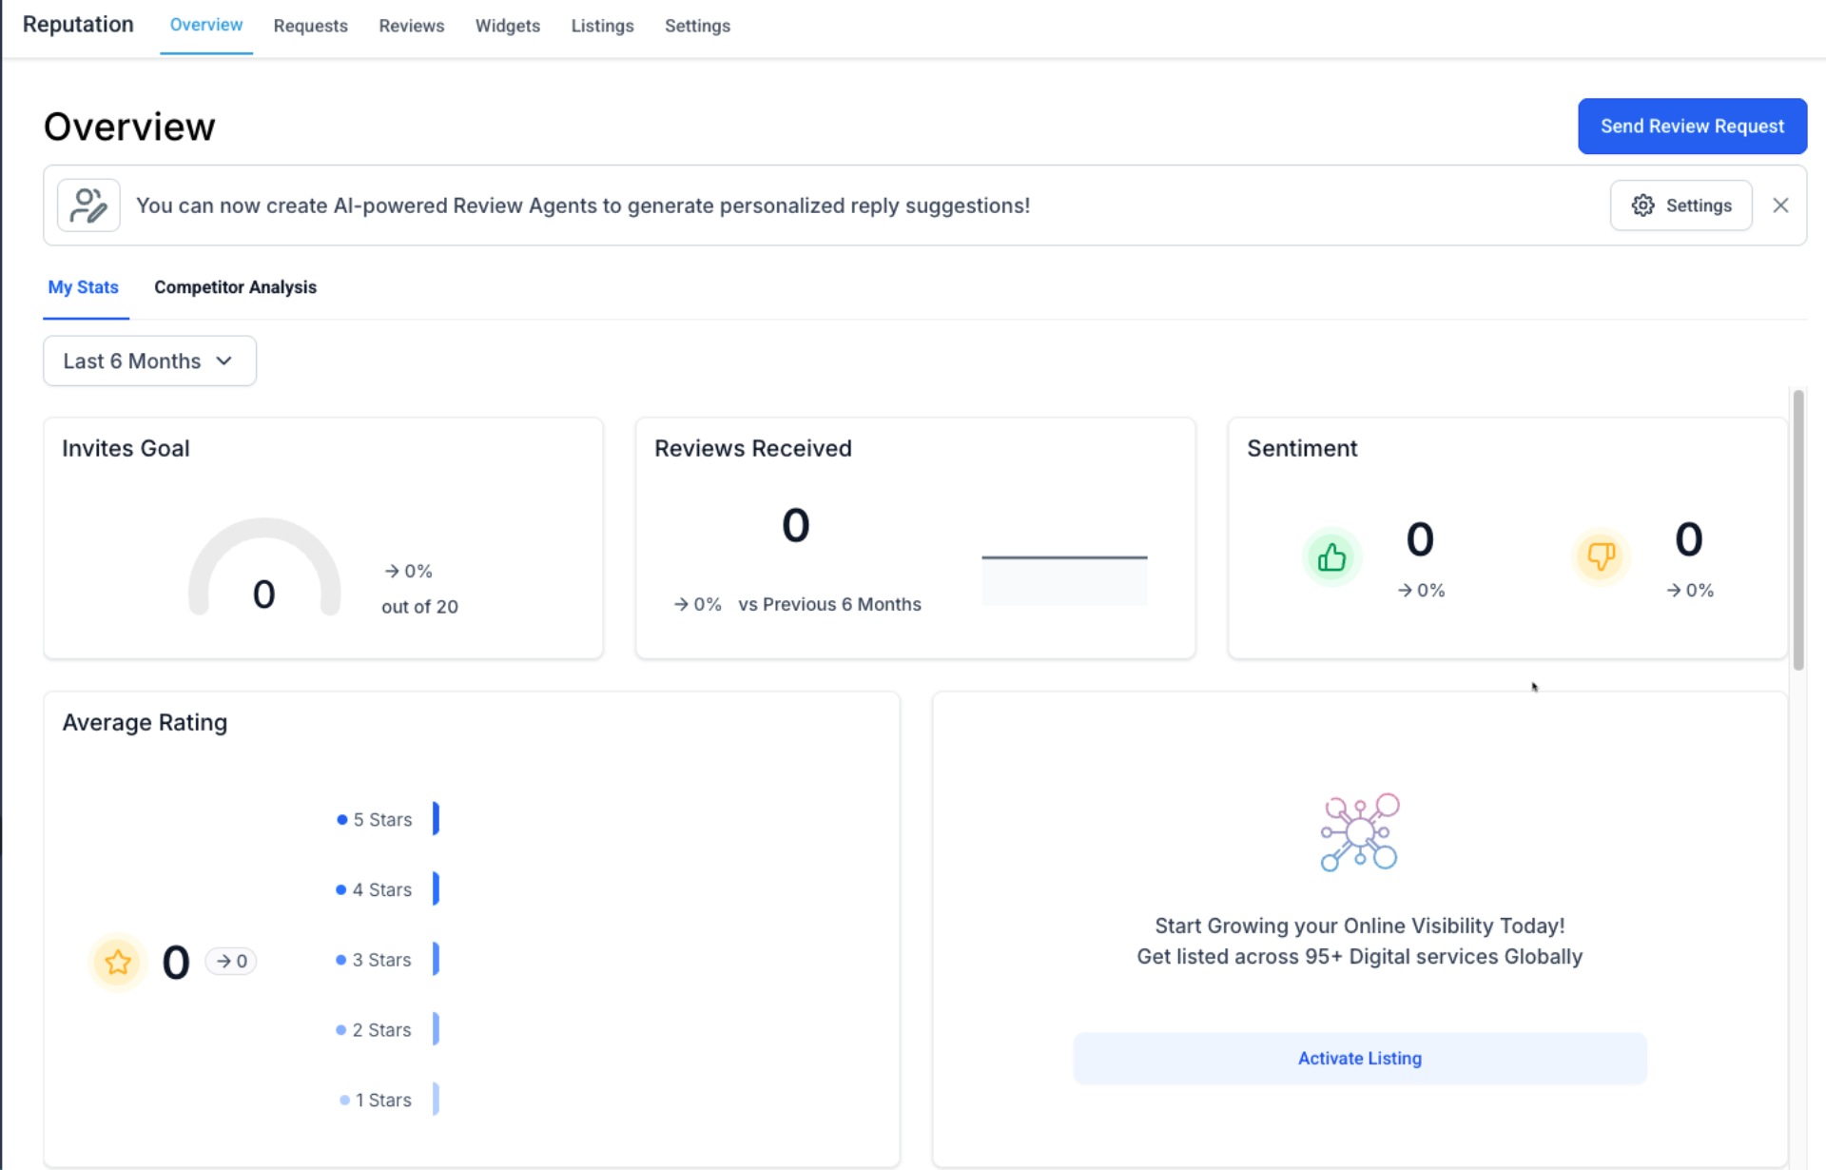Click the thumbs up sentiment icon

[x=1331, y=556]
